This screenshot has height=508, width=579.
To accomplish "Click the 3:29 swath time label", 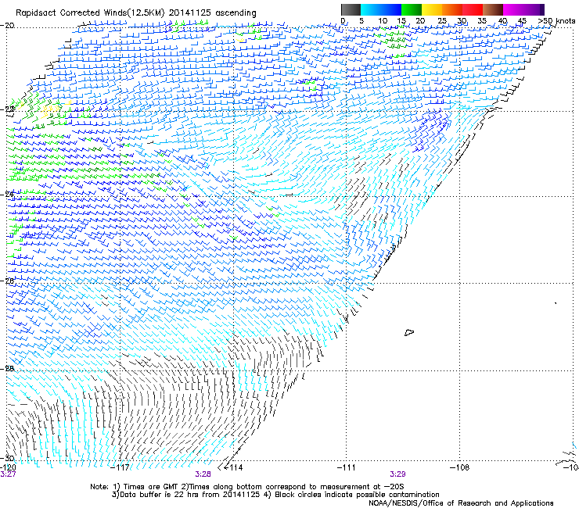I will [x=397, y=474].
